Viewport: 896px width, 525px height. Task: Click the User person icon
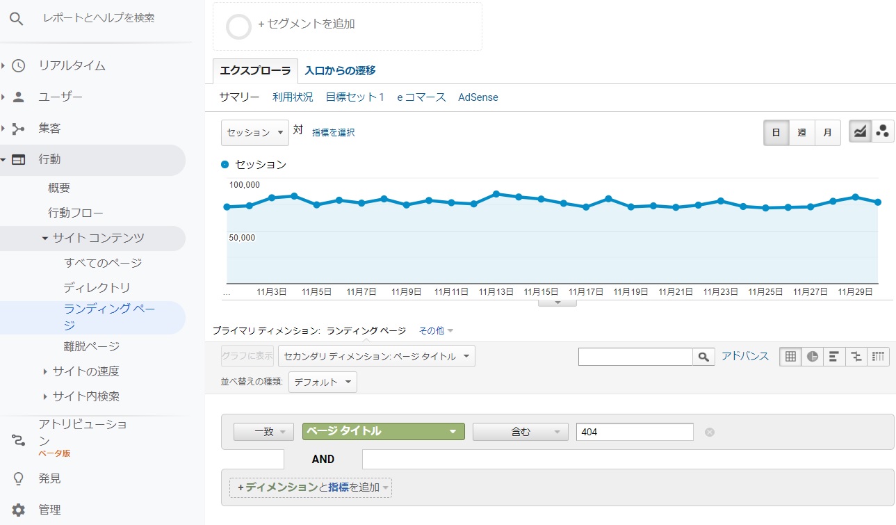click(x=19, y=97)
